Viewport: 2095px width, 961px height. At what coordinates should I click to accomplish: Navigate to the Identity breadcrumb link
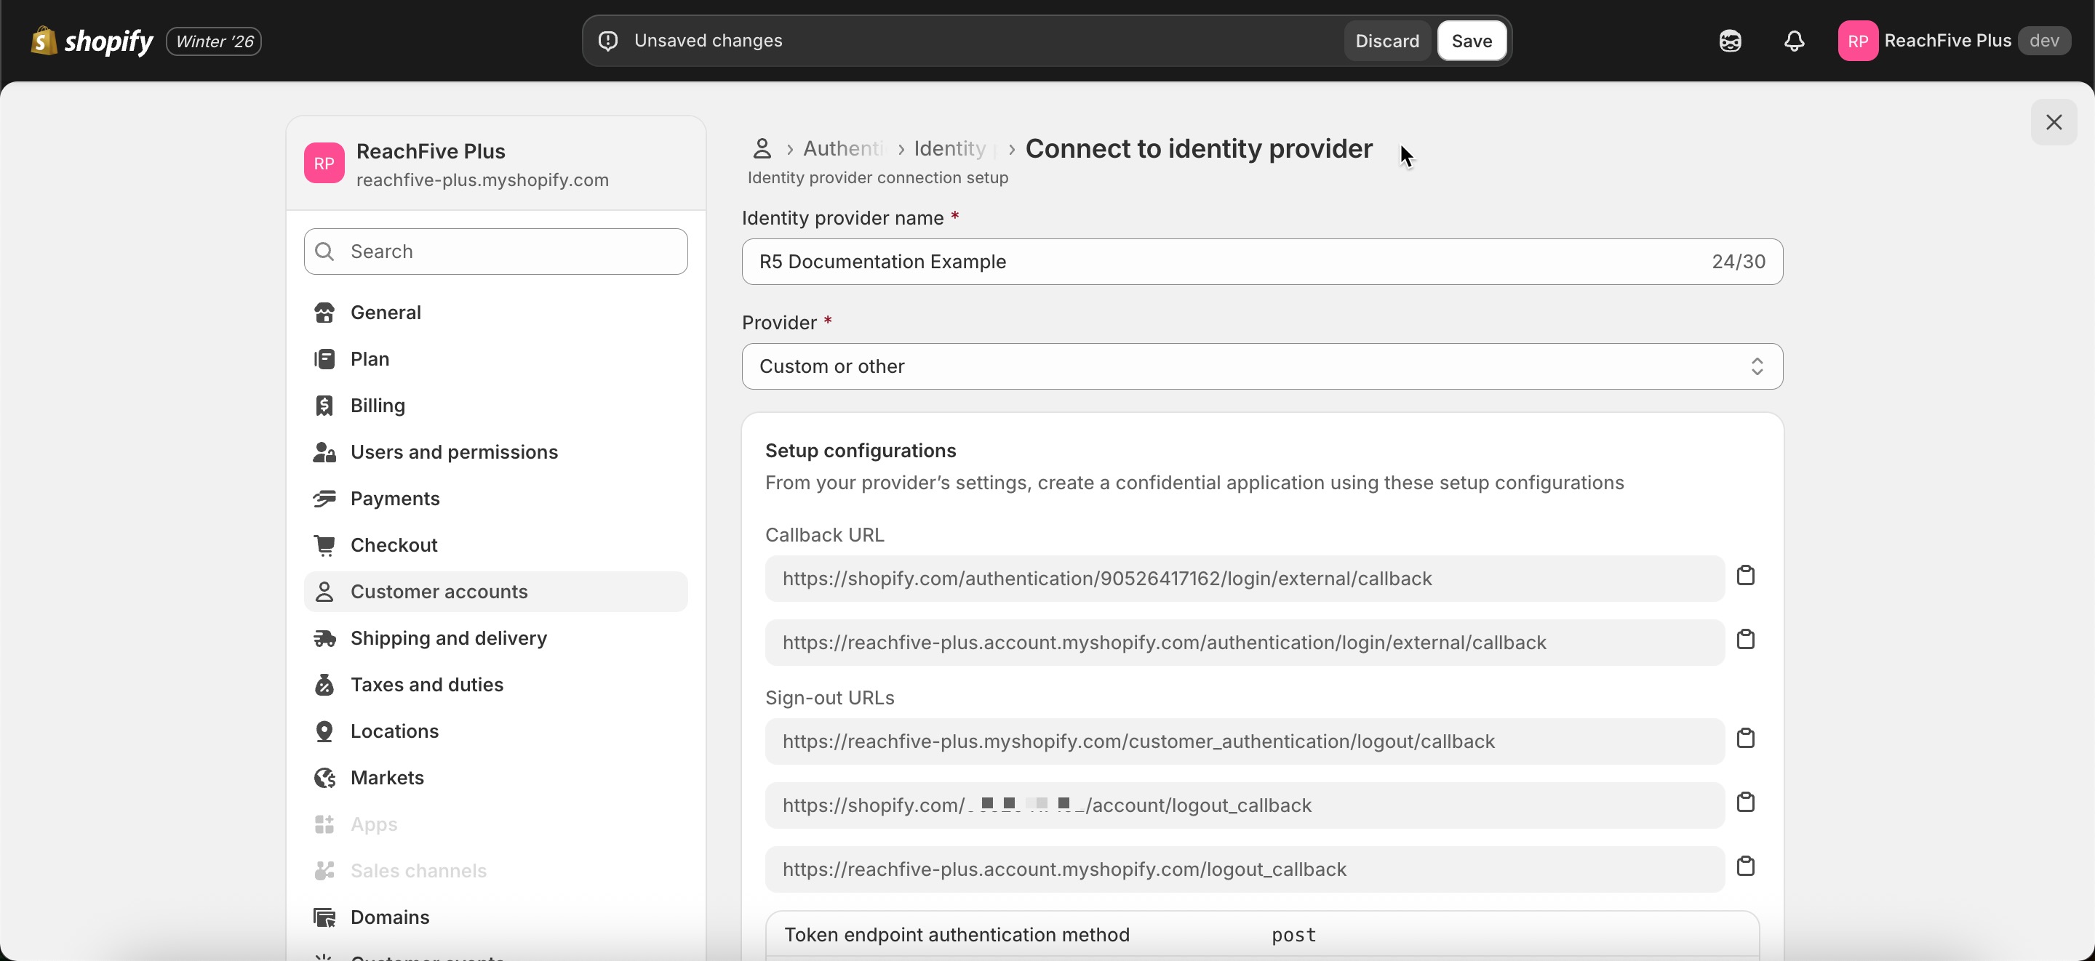949,148
